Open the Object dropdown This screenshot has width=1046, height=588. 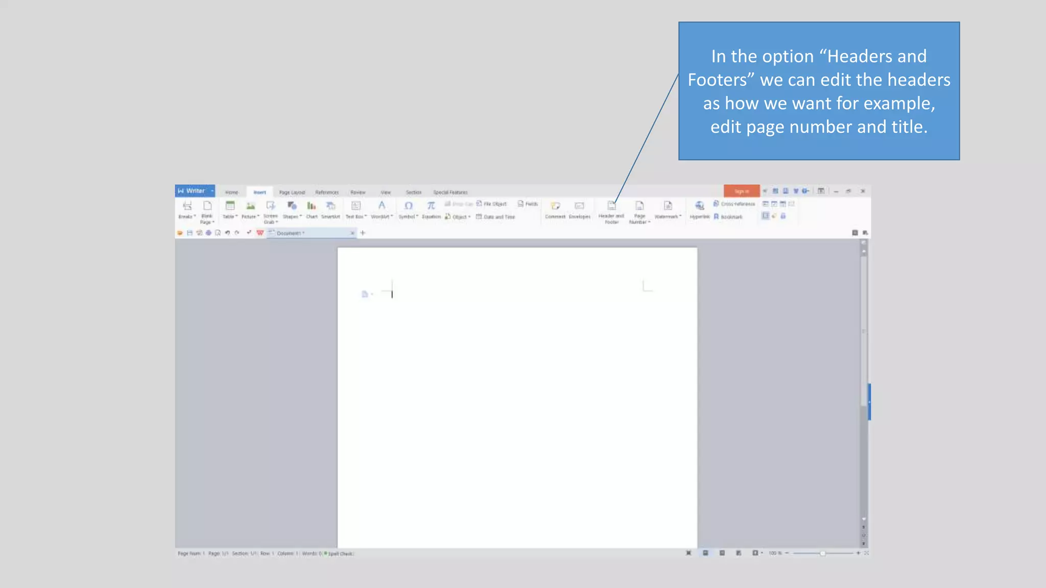(x=458, y=217)
